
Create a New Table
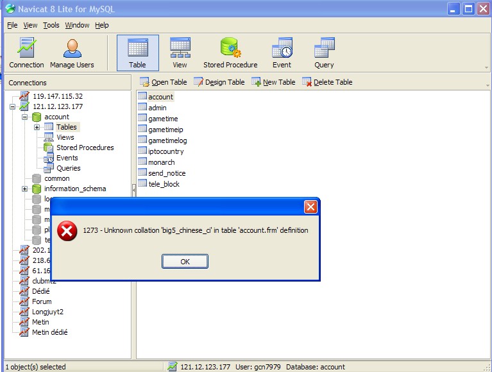(x=273, y=82)
